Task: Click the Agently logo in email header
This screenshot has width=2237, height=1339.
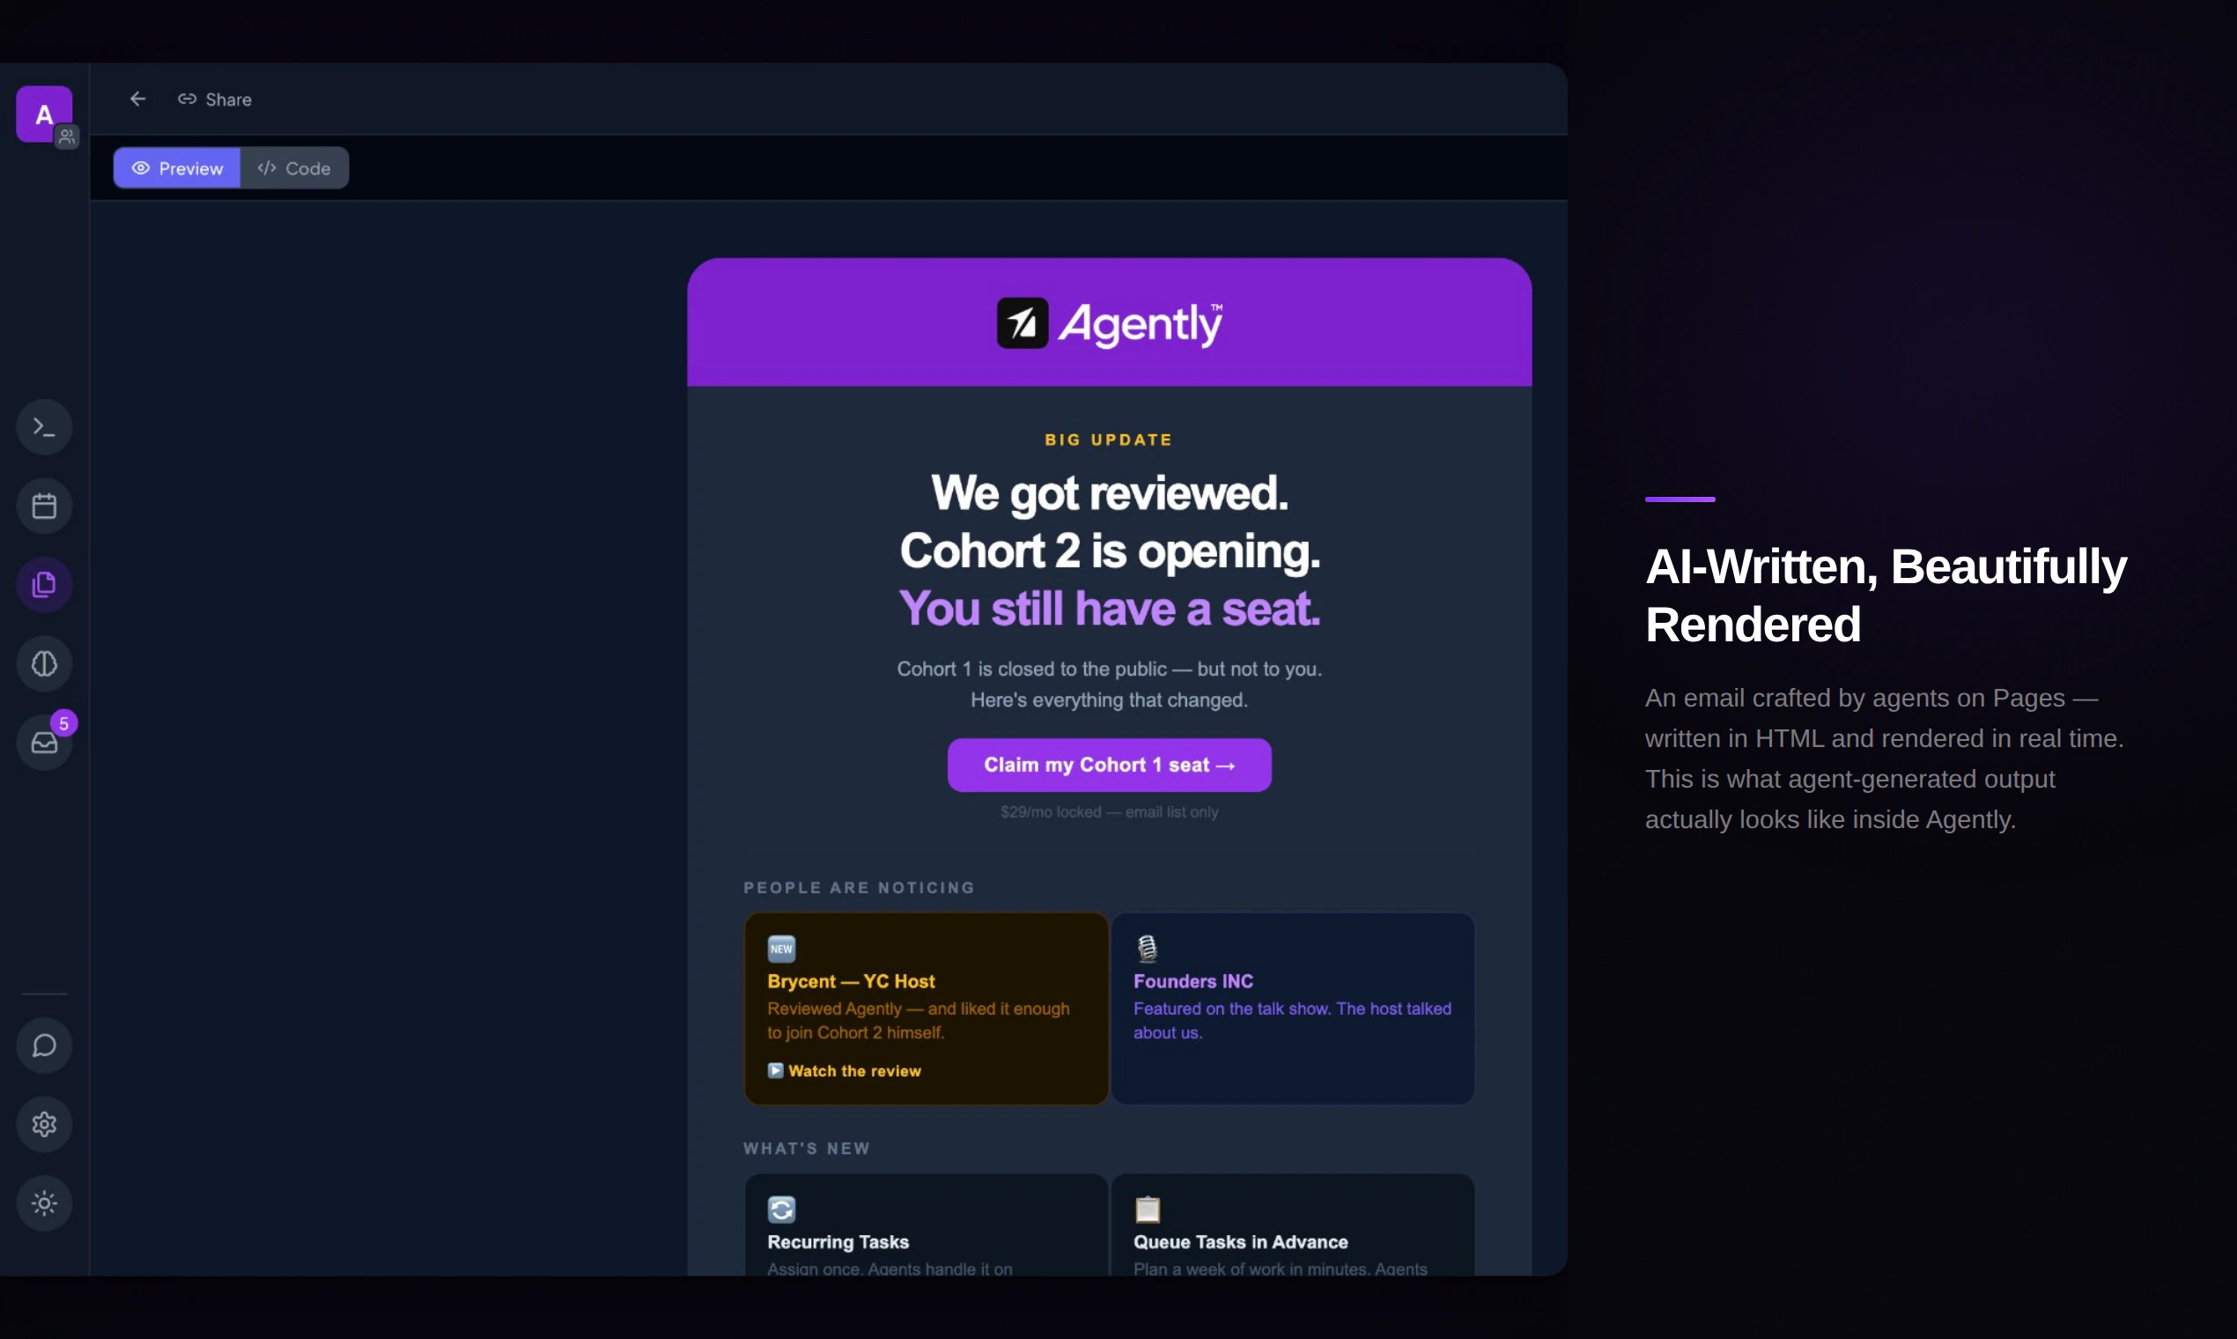Action: 1110,323
